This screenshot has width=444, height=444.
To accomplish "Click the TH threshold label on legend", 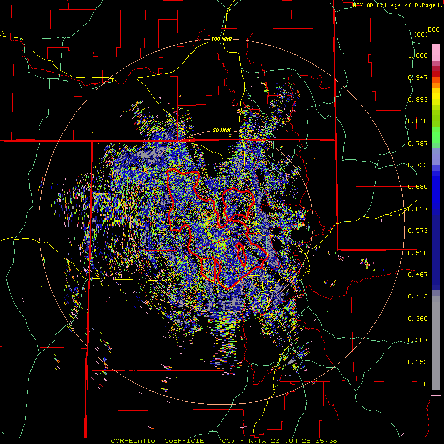I will [424, 384].
